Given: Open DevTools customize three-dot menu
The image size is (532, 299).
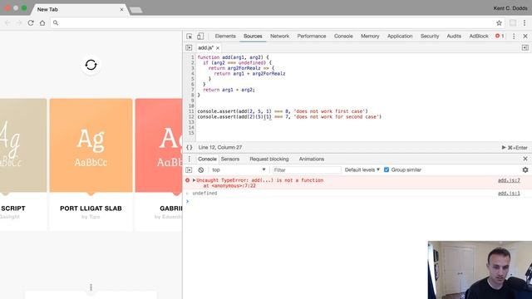Looking at the screenshot, I should click(x=514, y=37).
